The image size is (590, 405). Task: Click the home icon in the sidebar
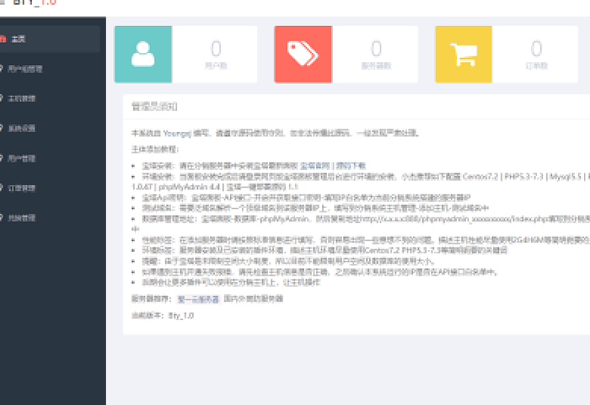pyautogui.click(x=3, y=39)
